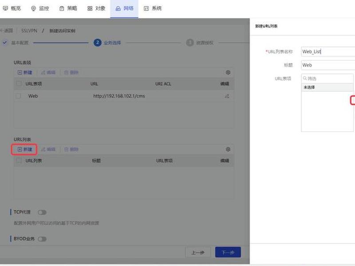Viewport: 355px width, 266px height.
Task: Open the 监控 monitoring tab
Action: coord(40,8)
